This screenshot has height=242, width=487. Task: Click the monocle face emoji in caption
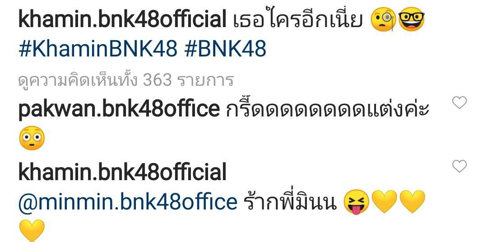(x=383, y=19)
